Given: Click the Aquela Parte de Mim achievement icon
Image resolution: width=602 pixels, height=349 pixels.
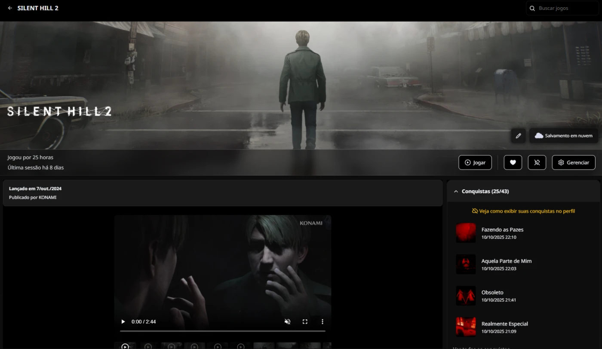Looking at the screenshot, I should click(x=466, y=264).
